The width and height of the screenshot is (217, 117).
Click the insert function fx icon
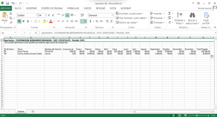click(36, 33)
